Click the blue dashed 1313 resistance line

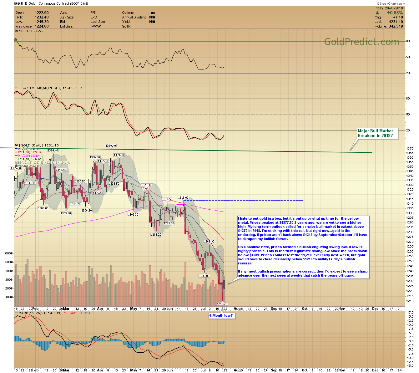pos(244,200)
